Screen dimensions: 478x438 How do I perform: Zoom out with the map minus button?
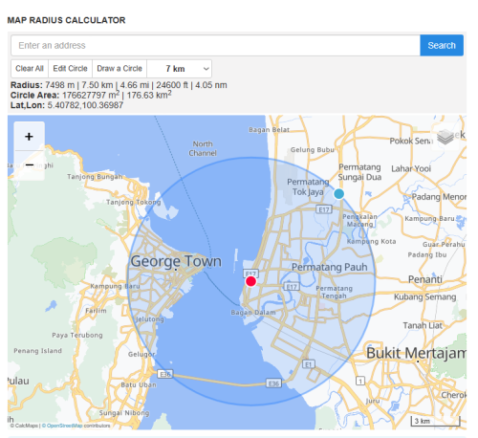coord(29,165)
